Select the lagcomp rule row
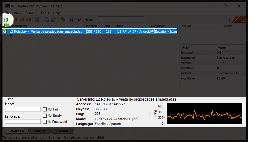 [213, 52]
